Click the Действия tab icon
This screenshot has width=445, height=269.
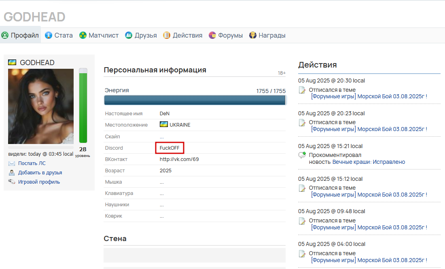(167, 35)
